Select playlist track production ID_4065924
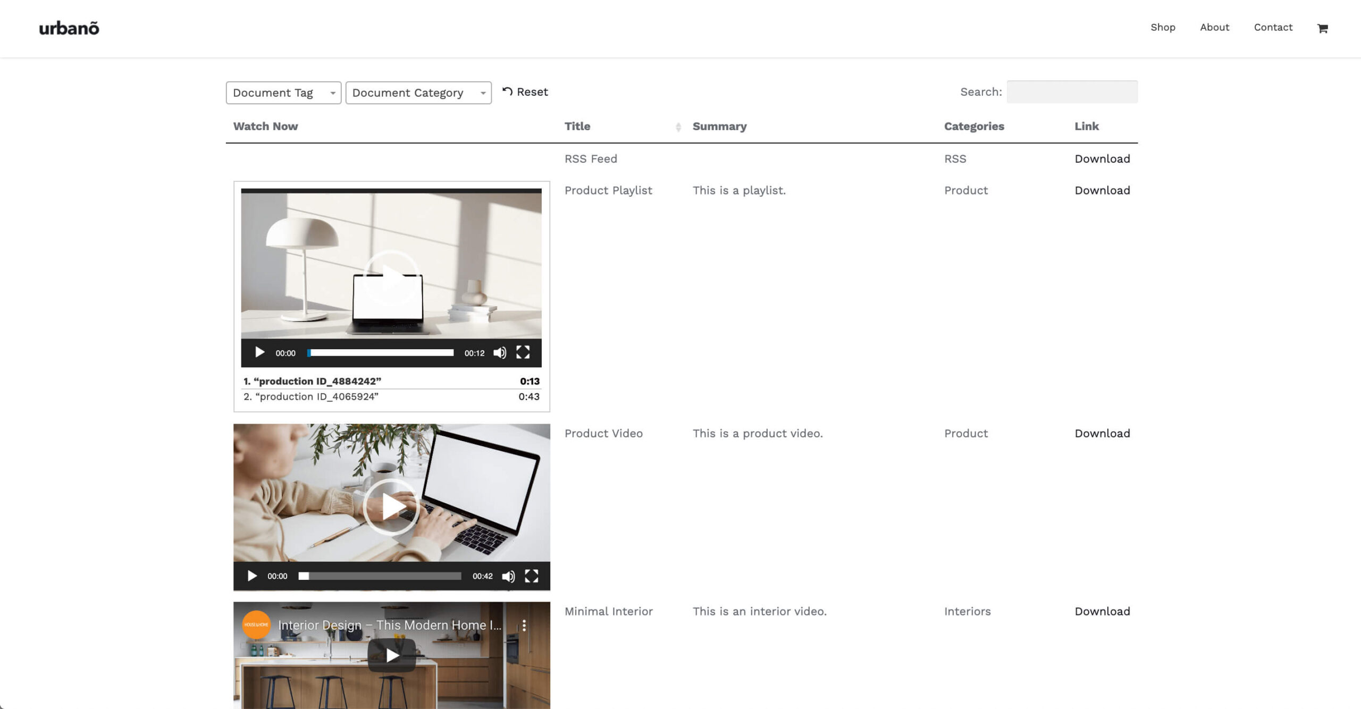The height and width of the screenshot is (709, 1361). click(x=391, y=397)
